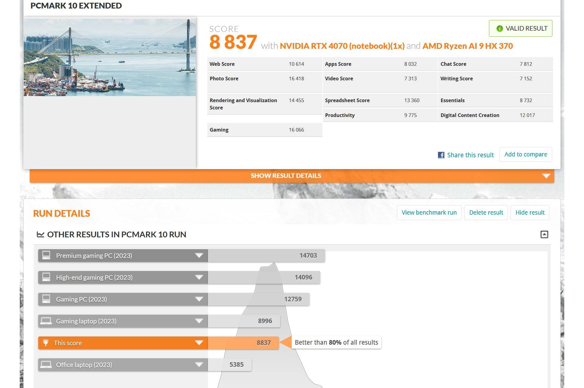
Task: Click the Apps Score label
Action: 338,64
